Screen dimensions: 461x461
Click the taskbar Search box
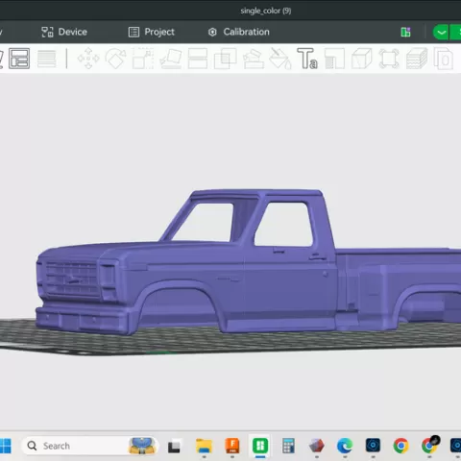pyautogui.click(x=89, y=446)
